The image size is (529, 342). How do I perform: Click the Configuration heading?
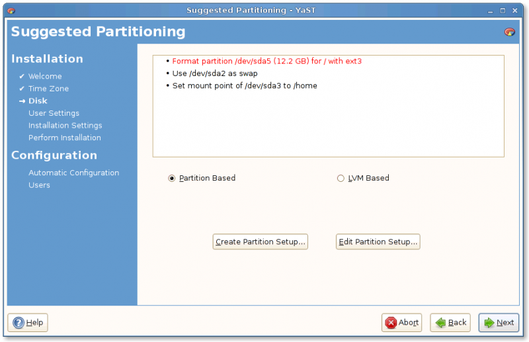[x=54, y=155]
